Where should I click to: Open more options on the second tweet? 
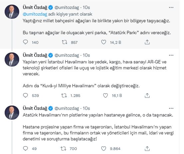pyautogui.click(x=171, y=55)
